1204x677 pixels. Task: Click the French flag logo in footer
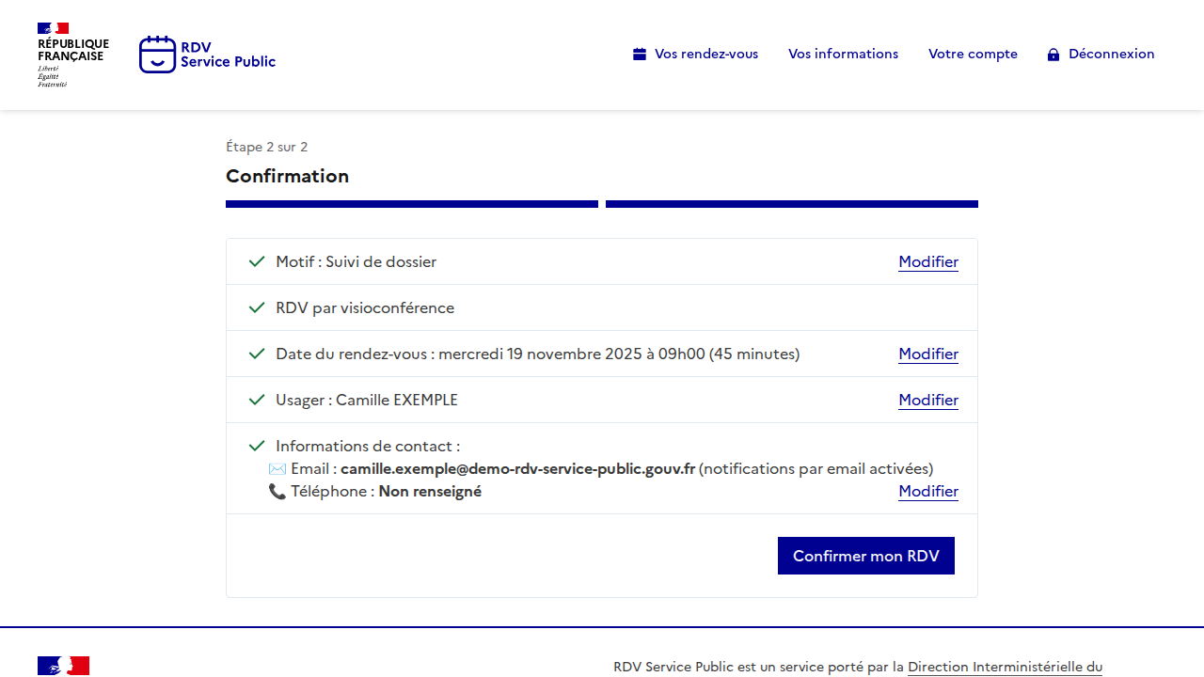tap(63, 666)
